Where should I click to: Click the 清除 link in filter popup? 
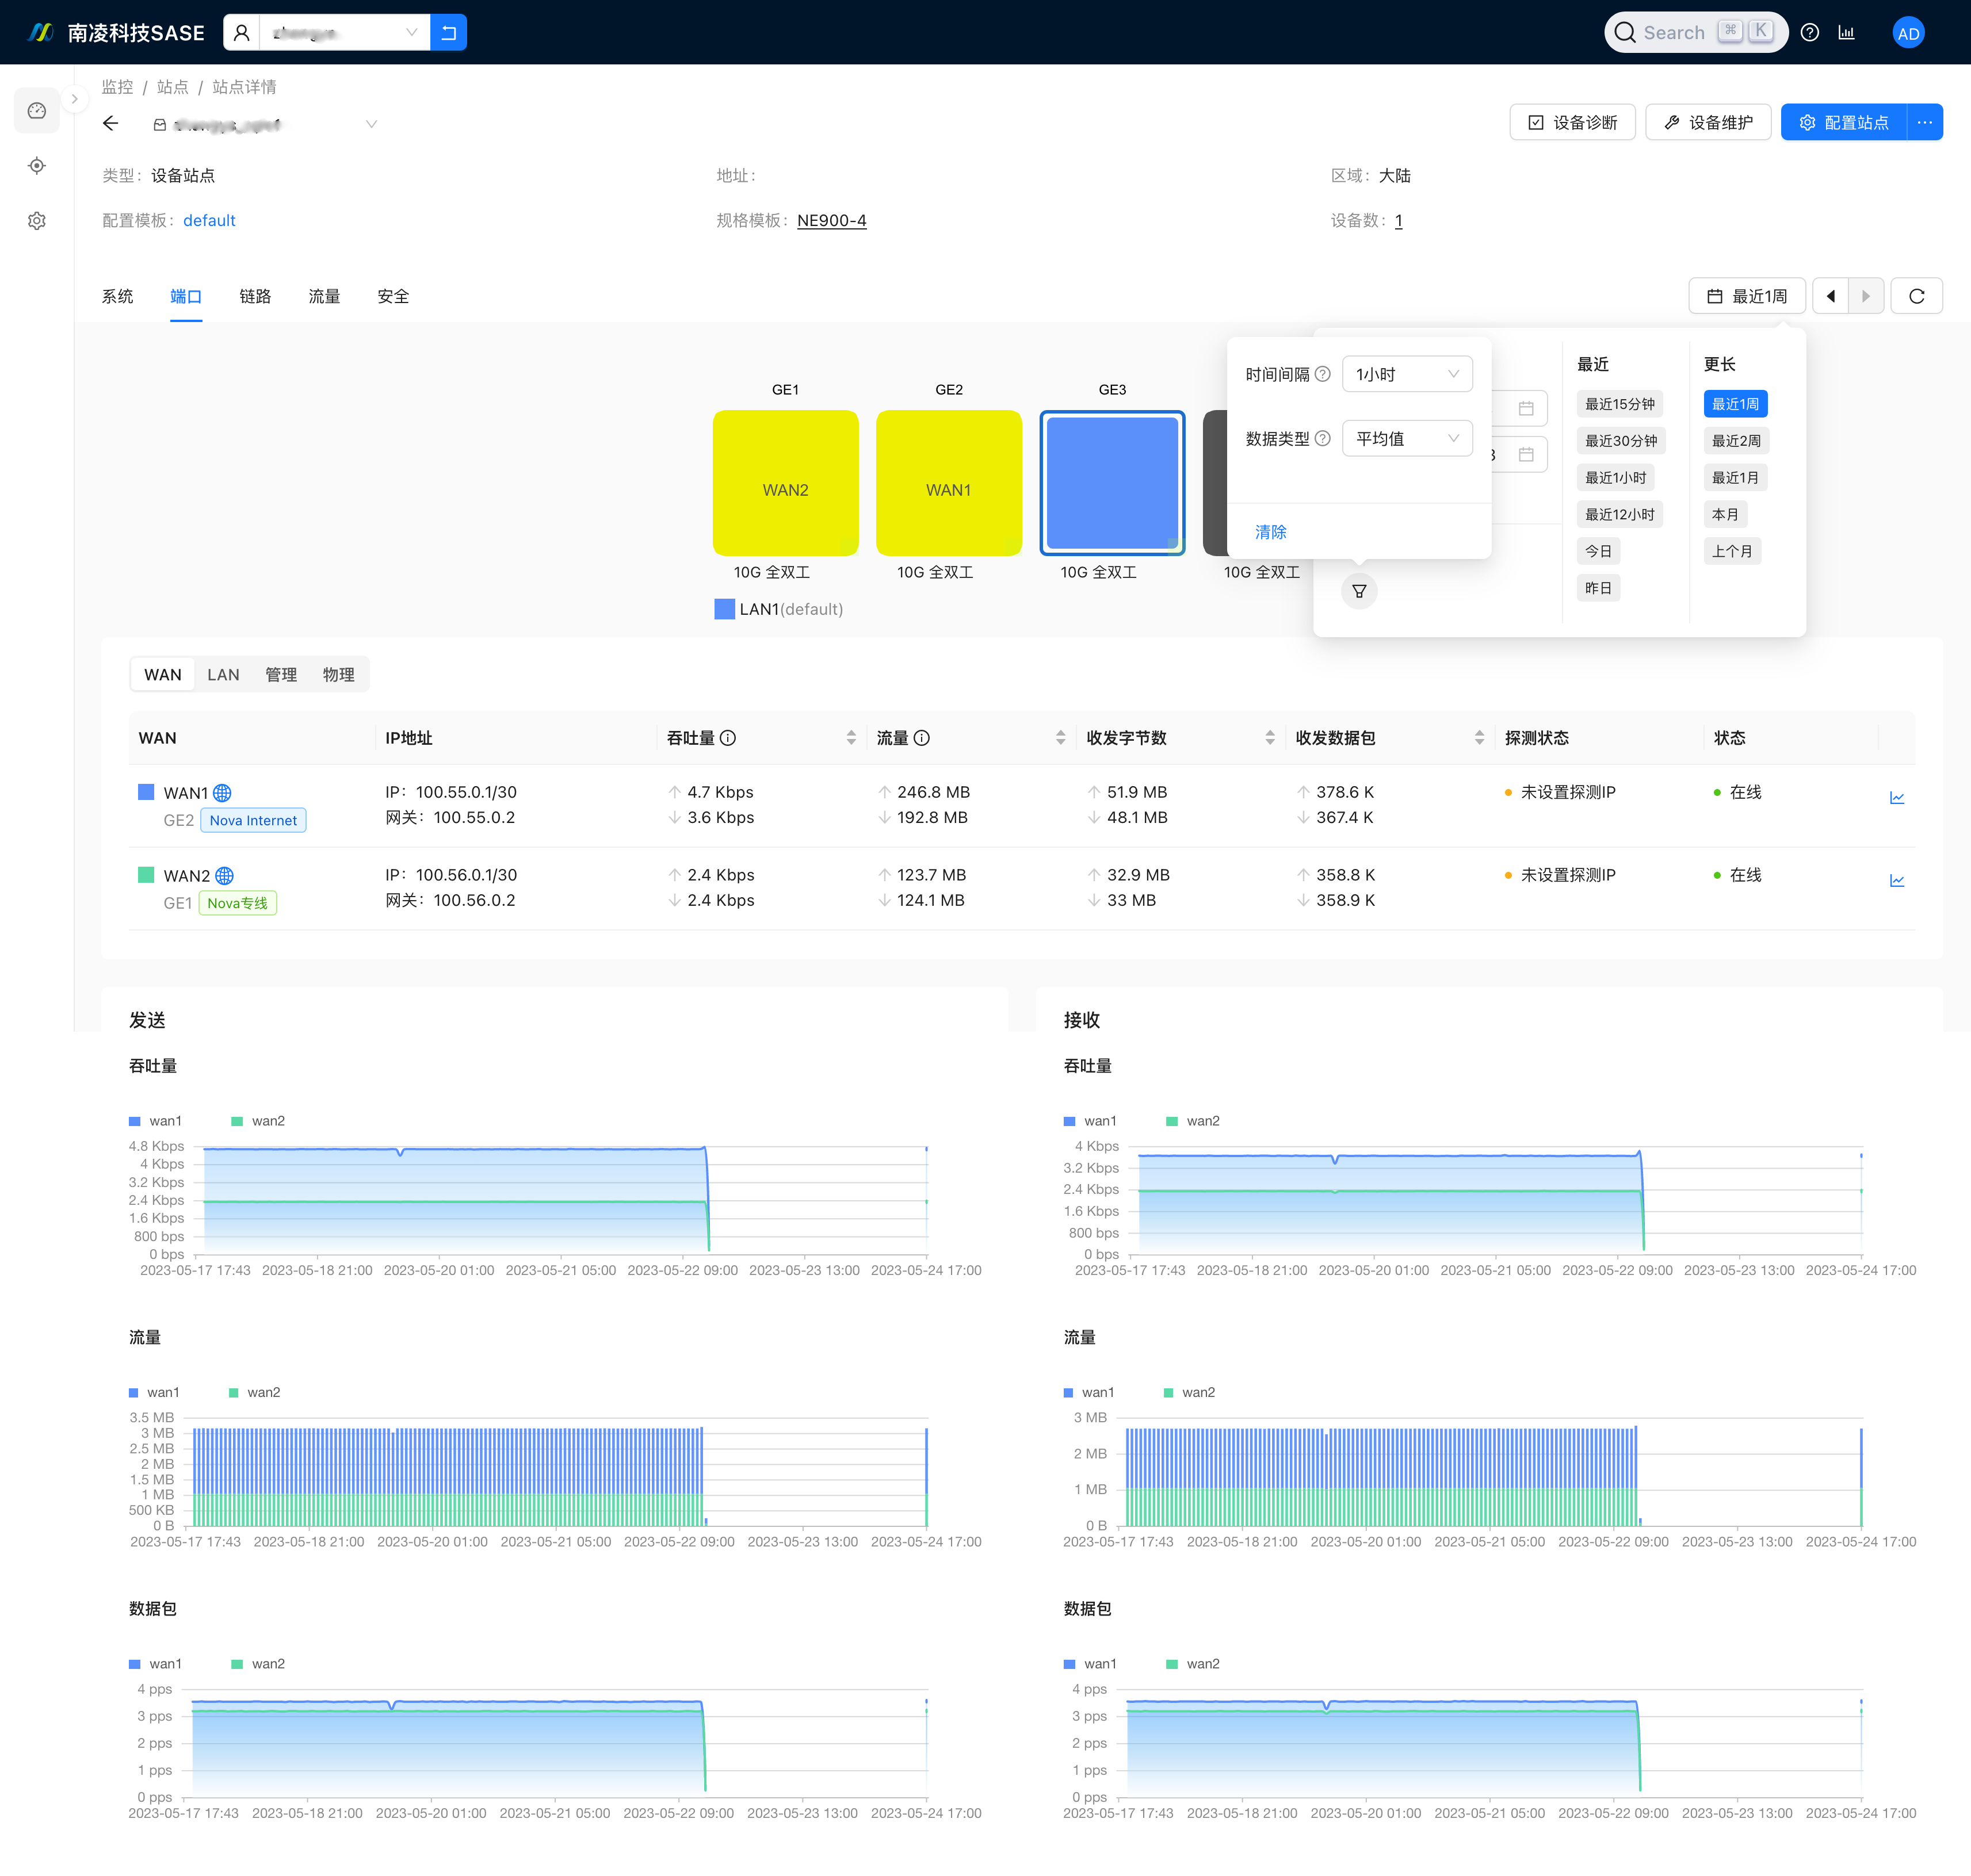tap(1271, 532)
